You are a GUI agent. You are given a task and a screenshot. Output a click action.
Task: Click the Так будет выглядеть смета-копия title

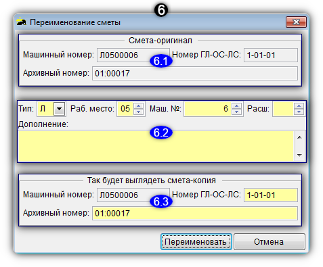coord(152,180)
